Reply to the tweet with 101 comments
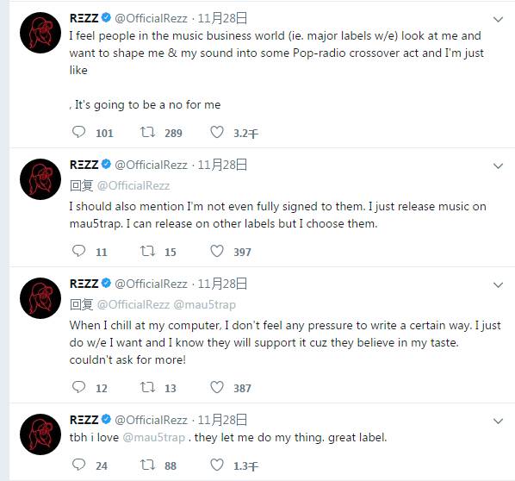 79,132
